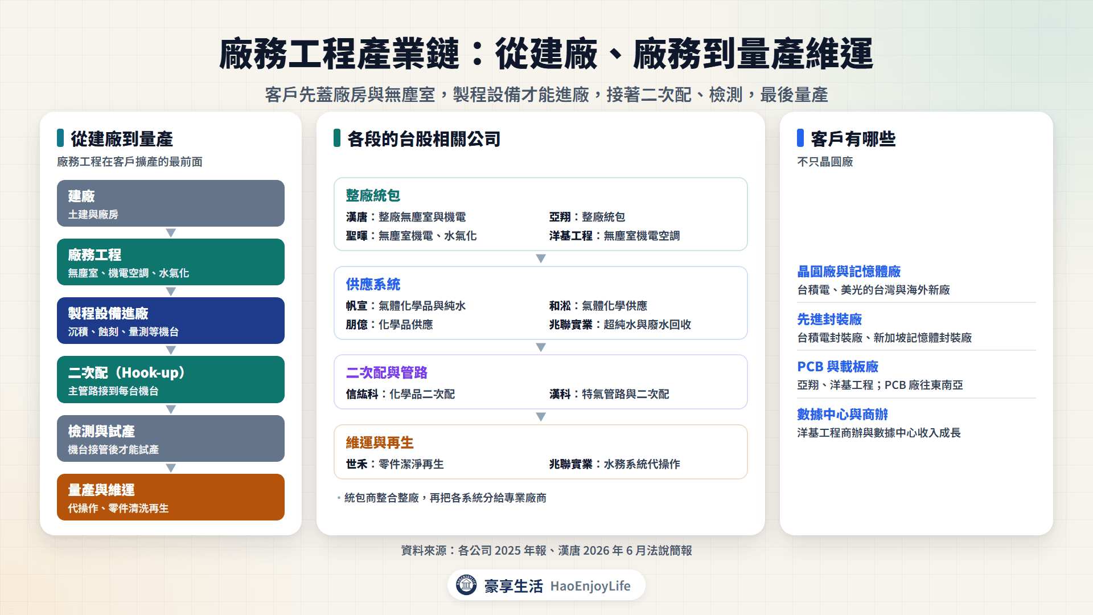1093x615 pixels.
Task: Click the 供應系統 section heading
Action: [x=373, y=284]
